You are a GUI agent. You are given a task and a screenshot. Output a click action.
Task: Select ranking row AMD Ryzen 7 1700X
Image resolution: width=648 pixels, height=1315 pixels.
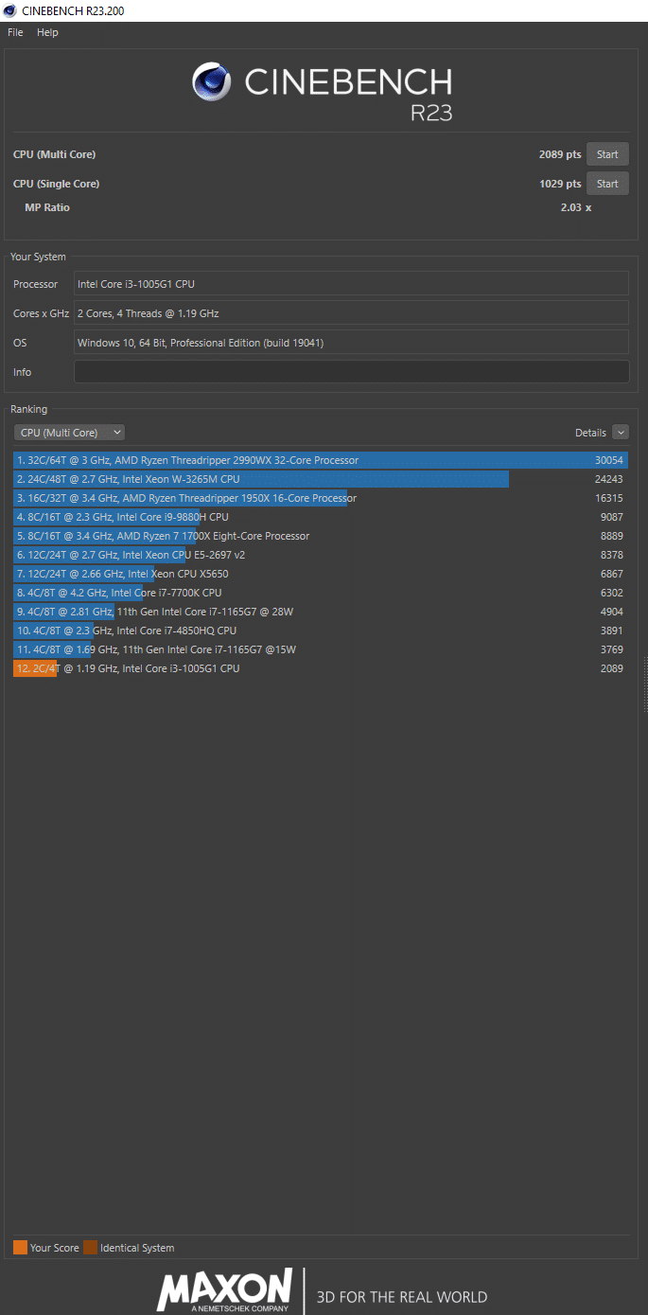(x=321, y=536)
